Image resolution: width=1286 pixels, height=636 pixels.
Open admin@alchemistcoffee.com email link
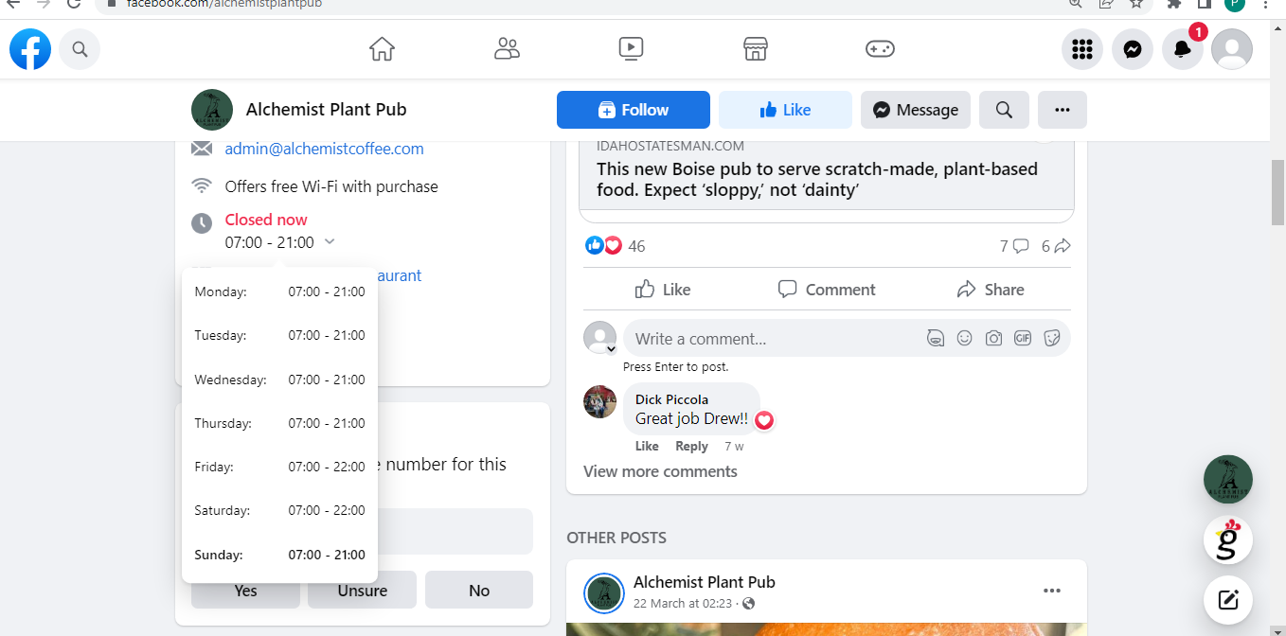coord(324,149)
